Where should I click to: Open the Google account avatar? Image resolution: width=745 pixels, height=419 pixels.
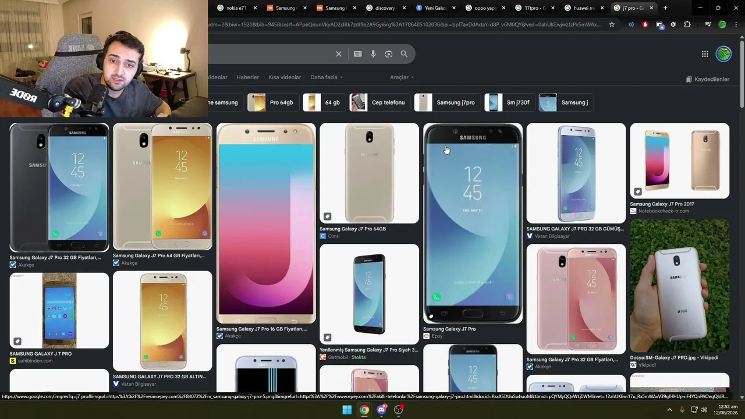coord(723,54)
